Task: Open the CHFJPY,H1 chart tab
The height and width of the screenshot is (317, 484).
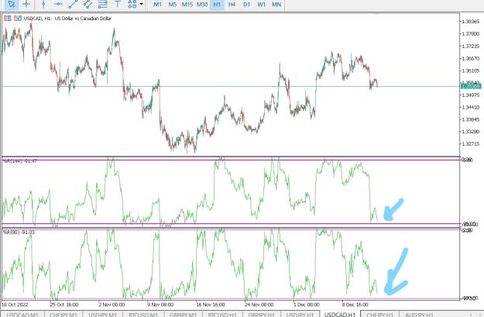Action: [379, 314]
